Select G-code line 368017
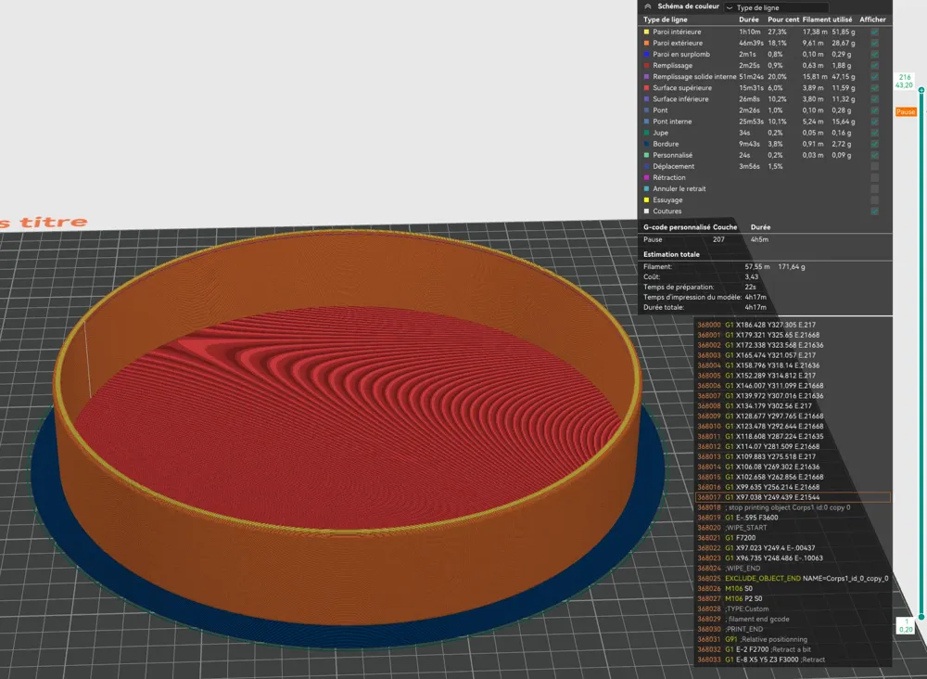 coord(793,497)
